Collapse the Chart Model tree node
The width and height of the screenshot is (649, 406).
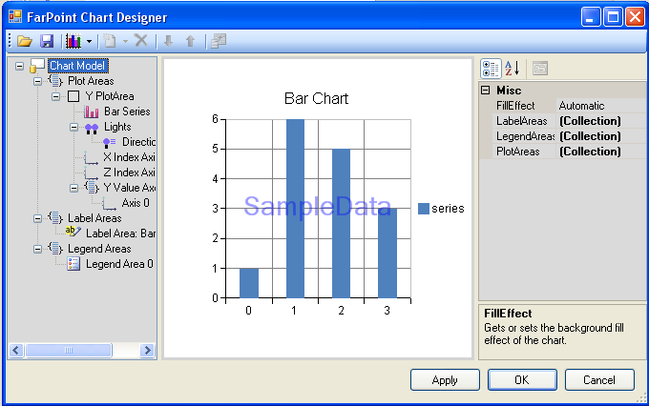click(x=19, y=66)
